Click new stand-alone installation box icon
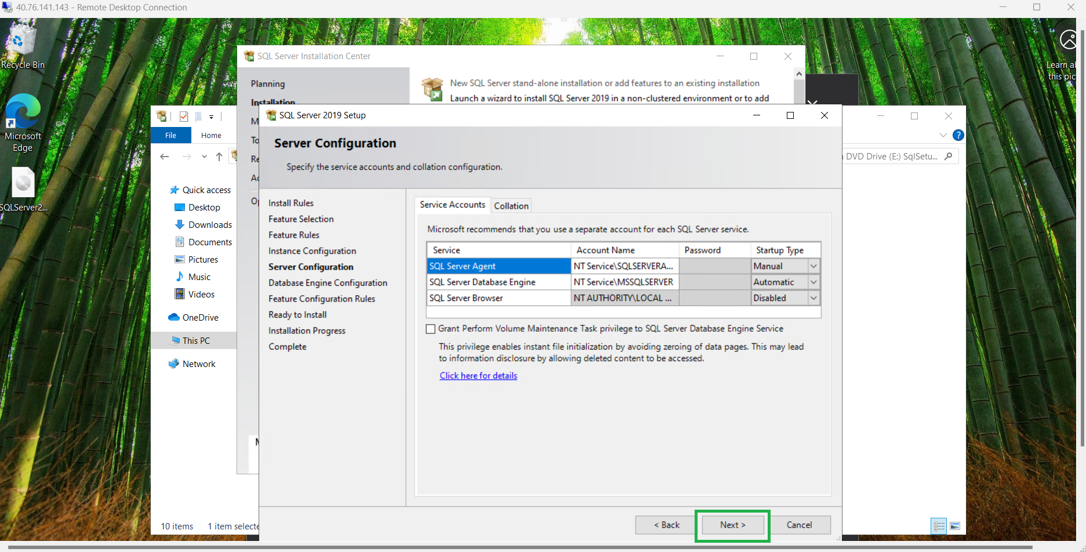 pos(433,90)
